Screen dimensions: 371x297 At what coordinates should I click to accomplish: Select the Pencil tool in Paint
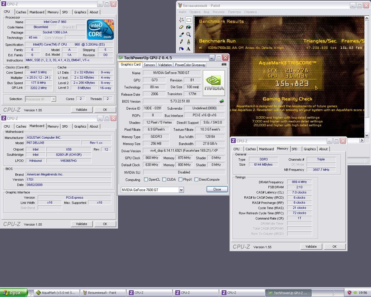coord(181,42)
